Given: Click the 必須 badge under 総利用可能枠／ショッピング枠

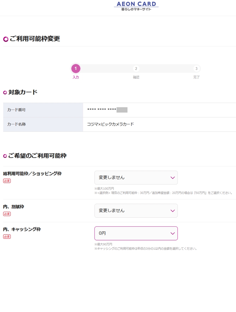Looking at the screenshot, I should [7, 181].
